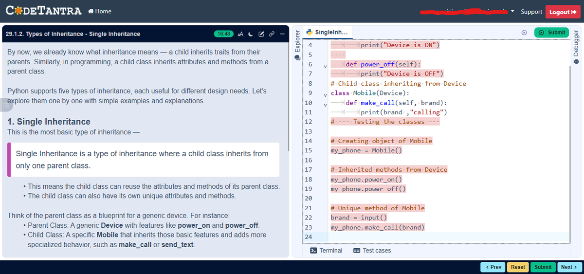Screen dimensions: 584x274
Task: Click the code line 'brand = input()'
Action: 359,218
